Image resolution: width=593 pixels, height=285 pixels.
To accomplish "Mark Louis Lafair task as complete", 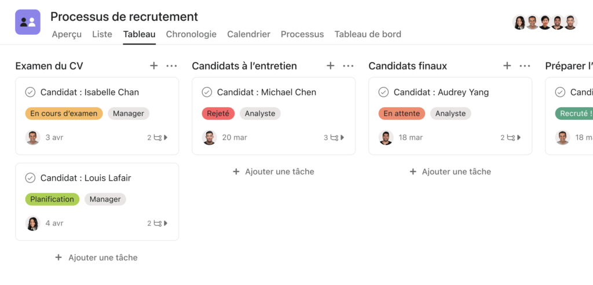I will (30, 178).
